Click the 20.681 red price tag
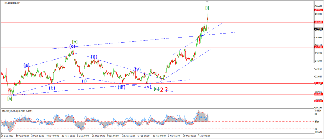Image resolution: width=324 pixels, height=139 pixels. (318, 94)
